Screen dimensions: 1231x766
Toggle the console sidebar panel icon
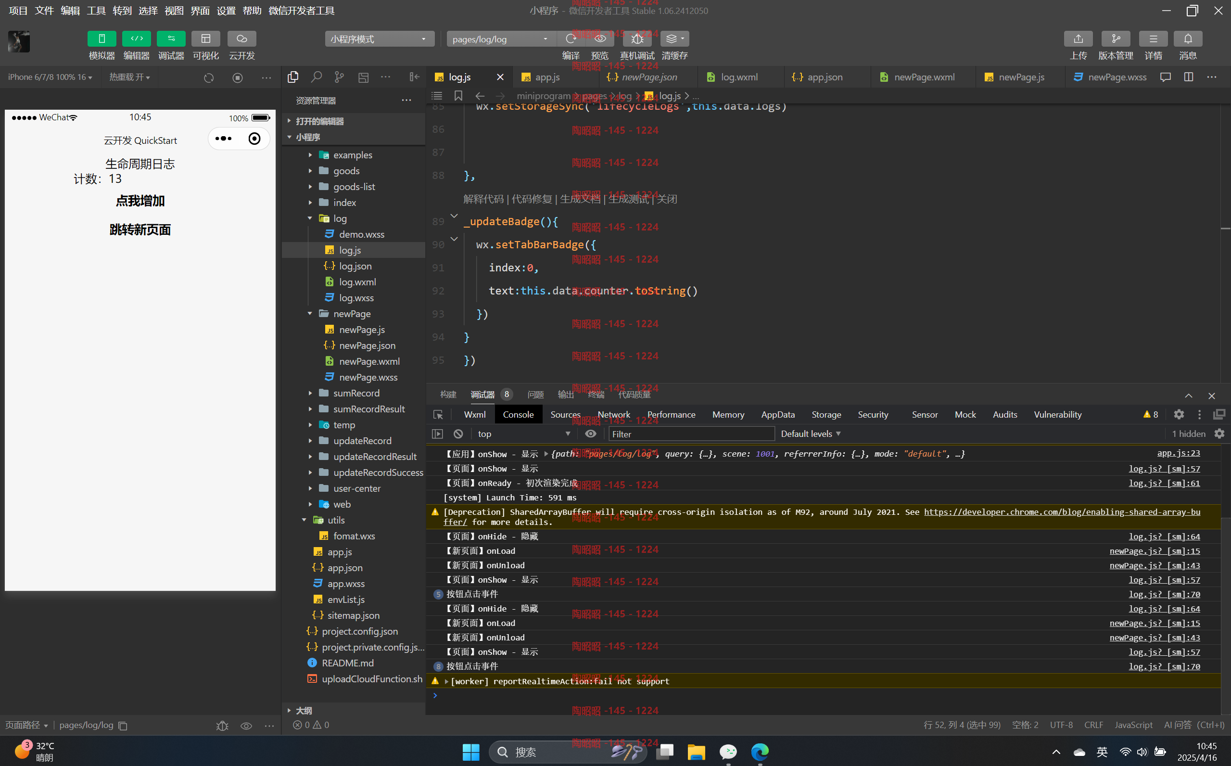pos(437,434)
